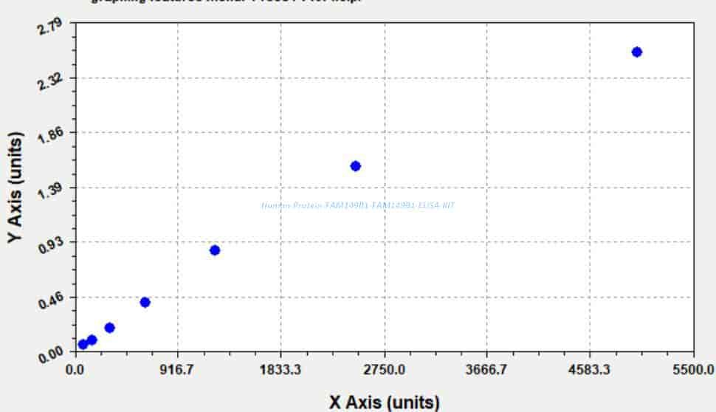
Task: Click the 'X Axis (units)' title
Action: 384,402
